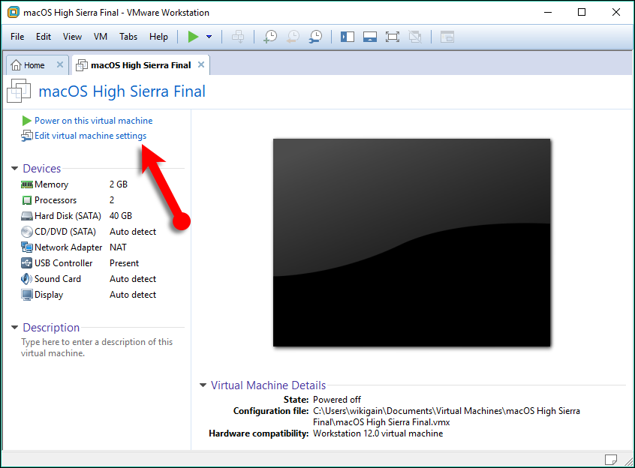Click the CD/DVD (SATA) disc icon
This screenshot has width=635, height=468.
[x=27, y=232]
